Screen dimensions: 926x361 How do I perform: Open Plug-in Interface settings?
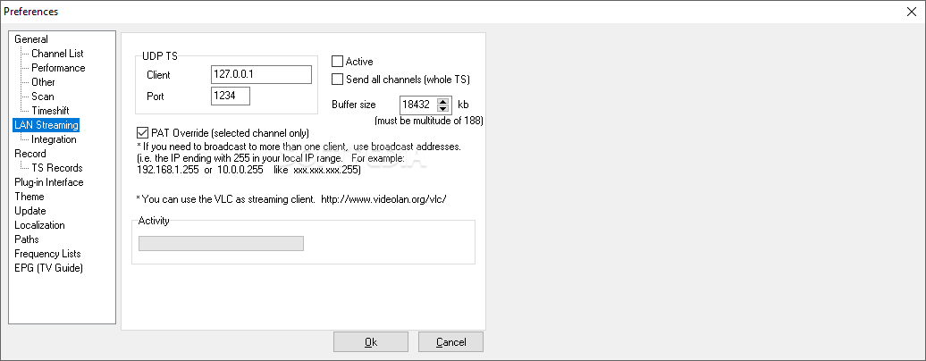point(49,182)
